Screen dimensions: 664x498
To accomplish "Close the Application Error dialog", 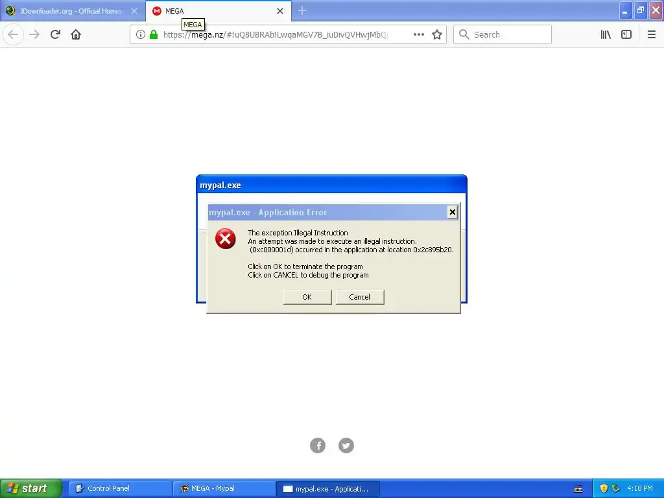I will pos(452,212).
